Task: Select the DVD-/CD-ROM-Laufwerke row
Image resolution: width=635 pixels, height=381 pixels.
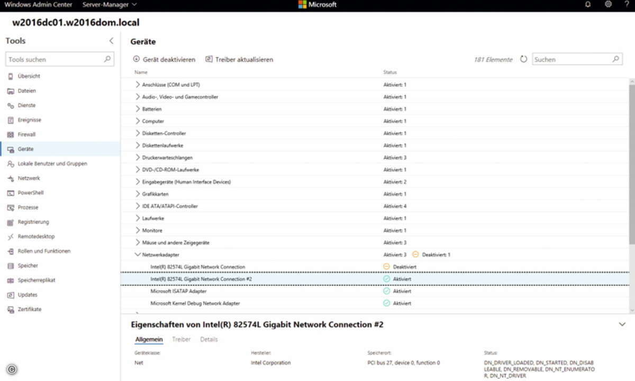Action: click(375, 170)
